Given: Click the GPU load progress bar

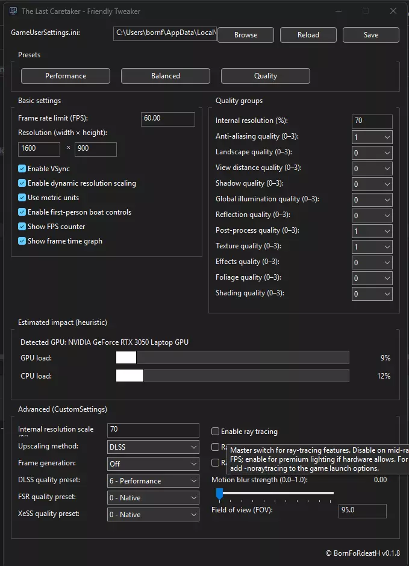Looking at the screenshot, I should coord(233,357).
